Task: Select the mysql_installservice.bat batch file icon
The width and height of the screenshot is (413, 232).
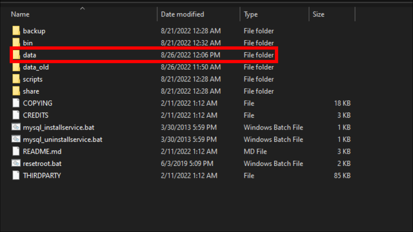Action: pos(16,127)
